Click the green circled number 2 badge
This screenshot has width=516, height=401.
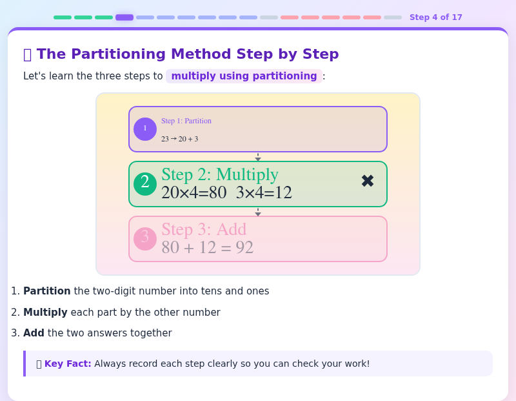pyautogui.click(x=145, y=182)
